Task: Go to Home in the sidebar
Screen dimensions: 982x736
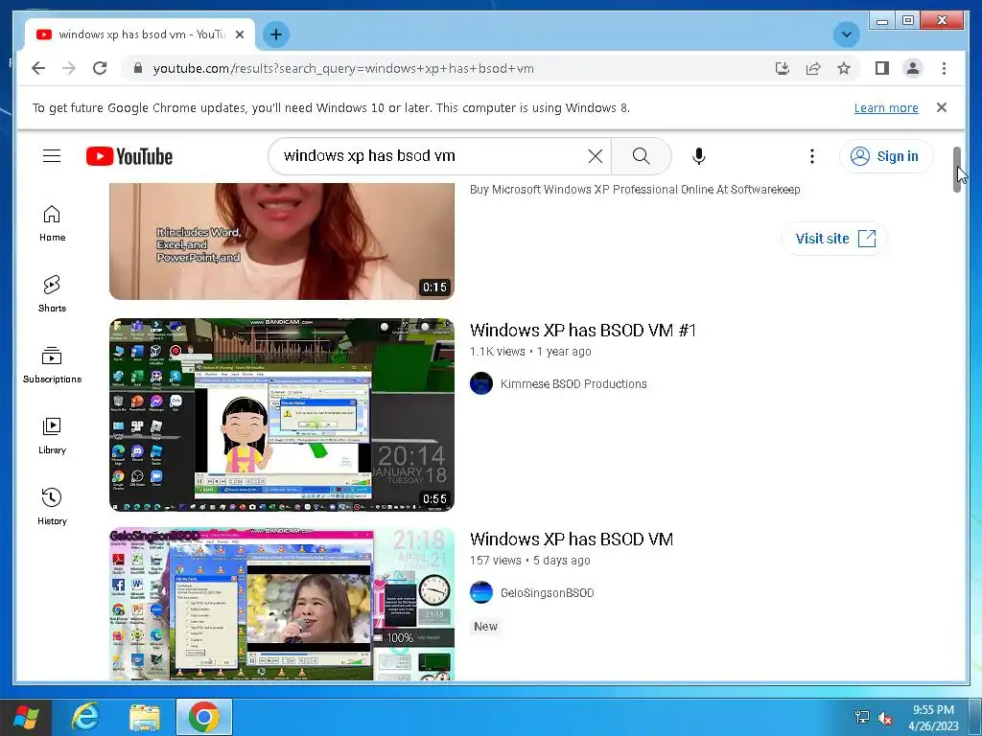Action: (x=52, y=223)
